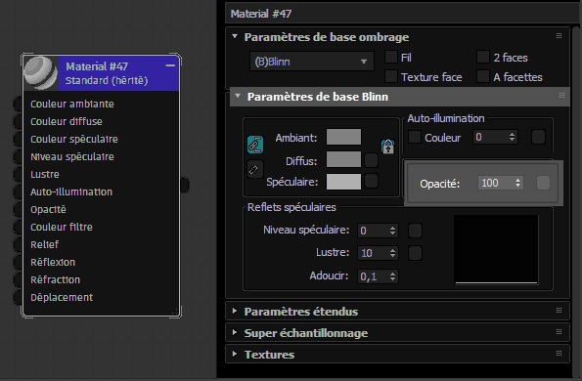
Task: Click the diffuse-specular color lock icon
Action: coord(255,170)
